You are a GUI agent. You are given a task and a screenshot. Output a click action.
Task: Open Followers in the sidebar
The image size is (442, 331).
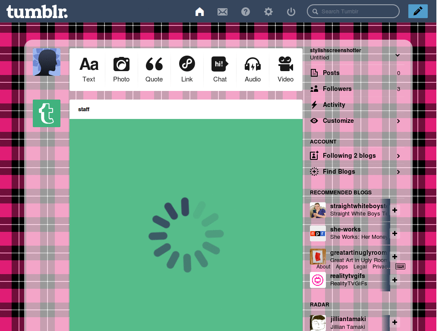pos(356,89)
